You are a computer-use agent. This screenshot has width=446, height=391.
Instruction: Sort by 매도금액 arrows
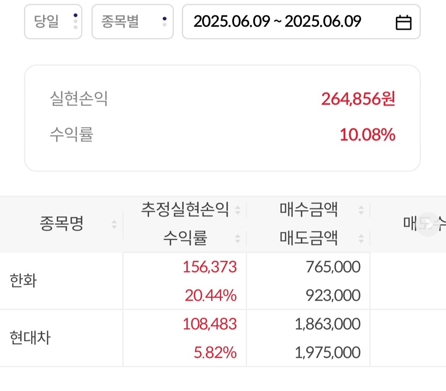click(361, 239)
